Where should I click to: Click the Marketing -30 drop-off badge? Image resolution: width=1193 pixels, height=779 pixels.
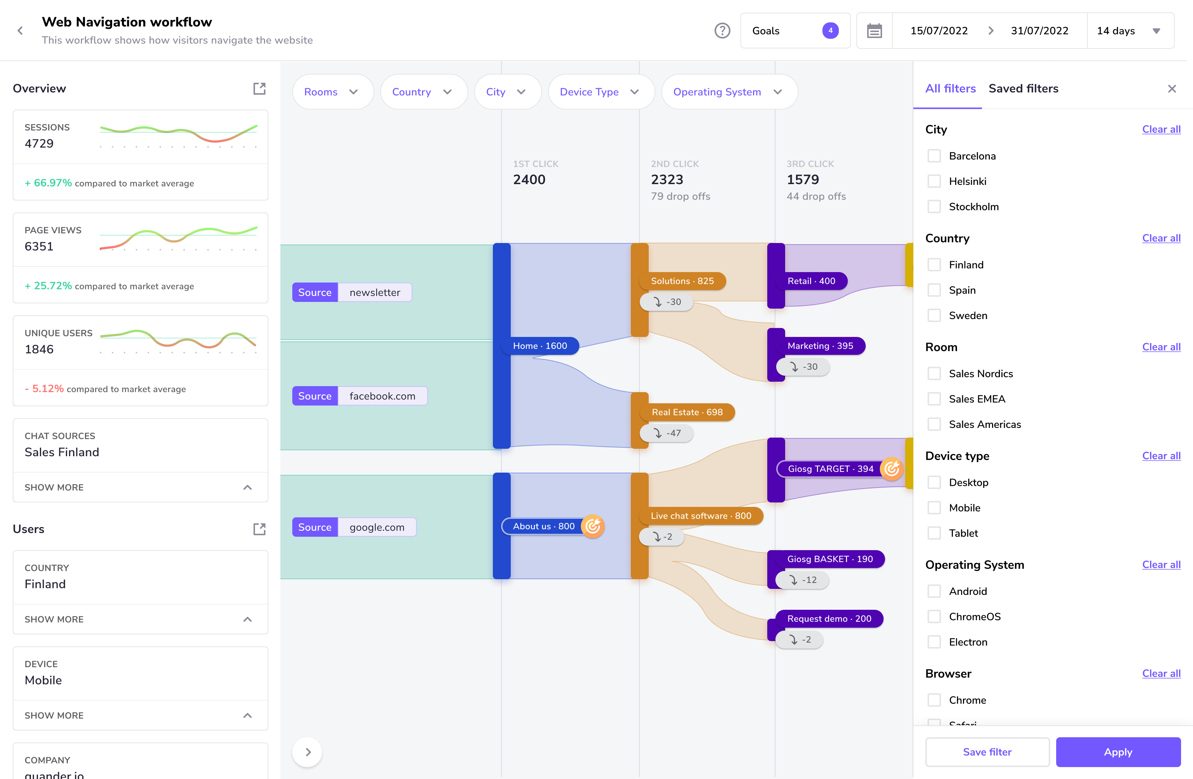click(x=803, y=366)
